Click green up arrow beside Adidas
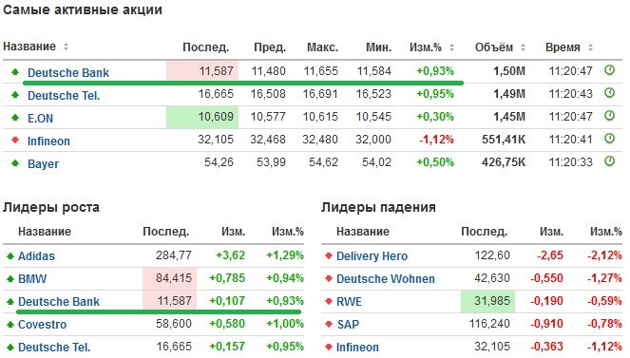Screen dimensions: 630x358 point(10,255)
